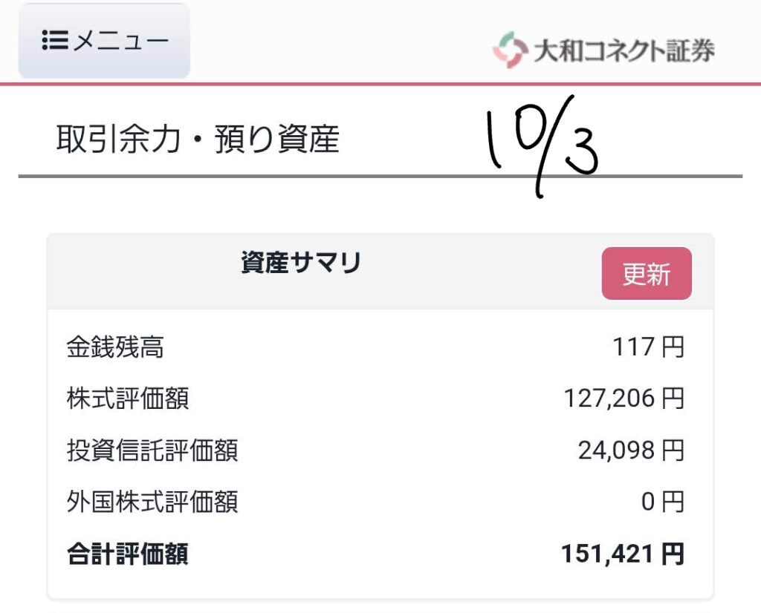Click the pink divider line under the header
Image resolution: width=761 pixels, height=613 pixels.
click(380, 84)
